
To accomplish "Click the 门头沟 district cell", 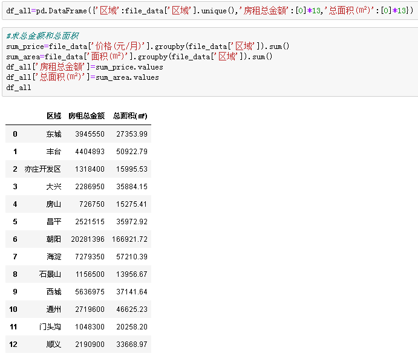I will [x=50, y=327].
